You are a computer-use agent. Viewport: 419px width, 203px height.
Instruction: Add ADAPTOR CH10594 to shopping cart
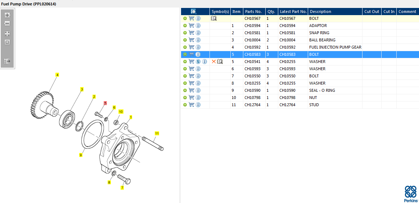pos(192,26)
